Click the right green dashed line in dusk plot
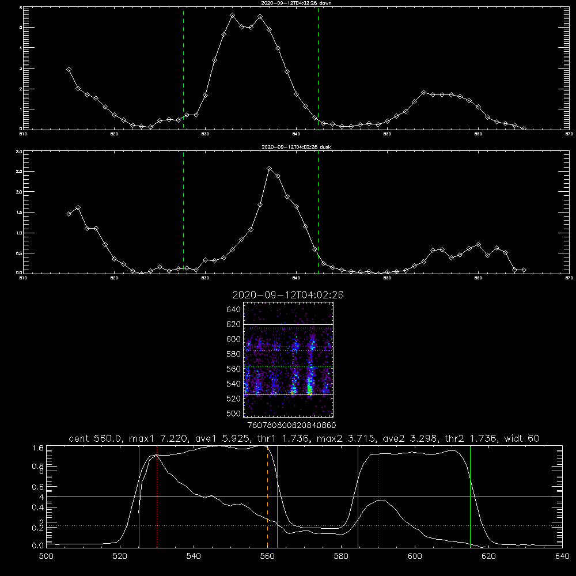This screenshot has width=576, height=576. (318, 213)
